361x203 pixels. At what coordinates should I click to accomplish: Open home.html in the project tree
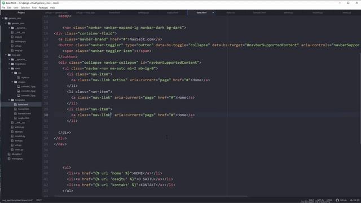(x=24, y=109)
